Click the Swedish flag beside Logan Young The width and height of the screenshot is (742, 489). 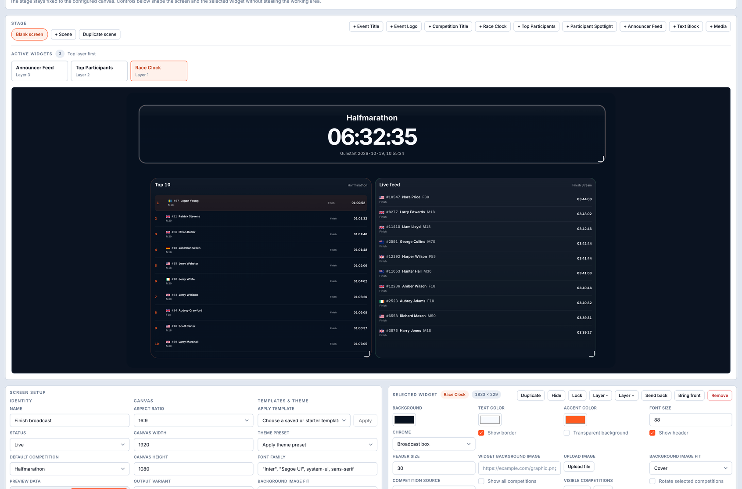coord(170,201)
